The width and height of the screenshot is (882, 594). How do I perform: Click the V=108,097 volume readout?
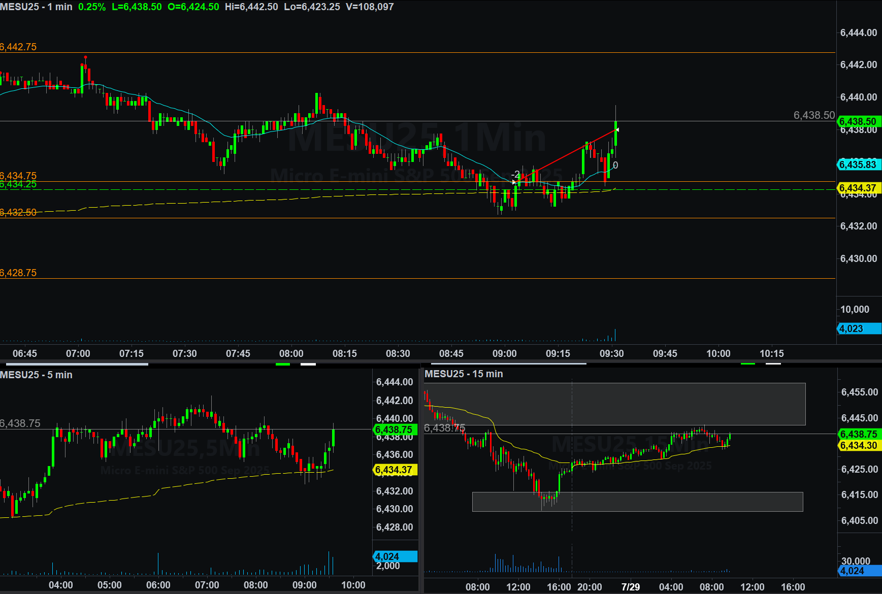point(370,7)
